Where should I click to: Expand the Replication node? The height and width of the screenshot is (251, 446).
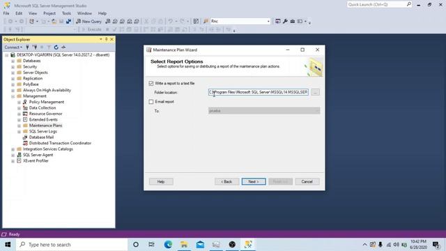13,79
